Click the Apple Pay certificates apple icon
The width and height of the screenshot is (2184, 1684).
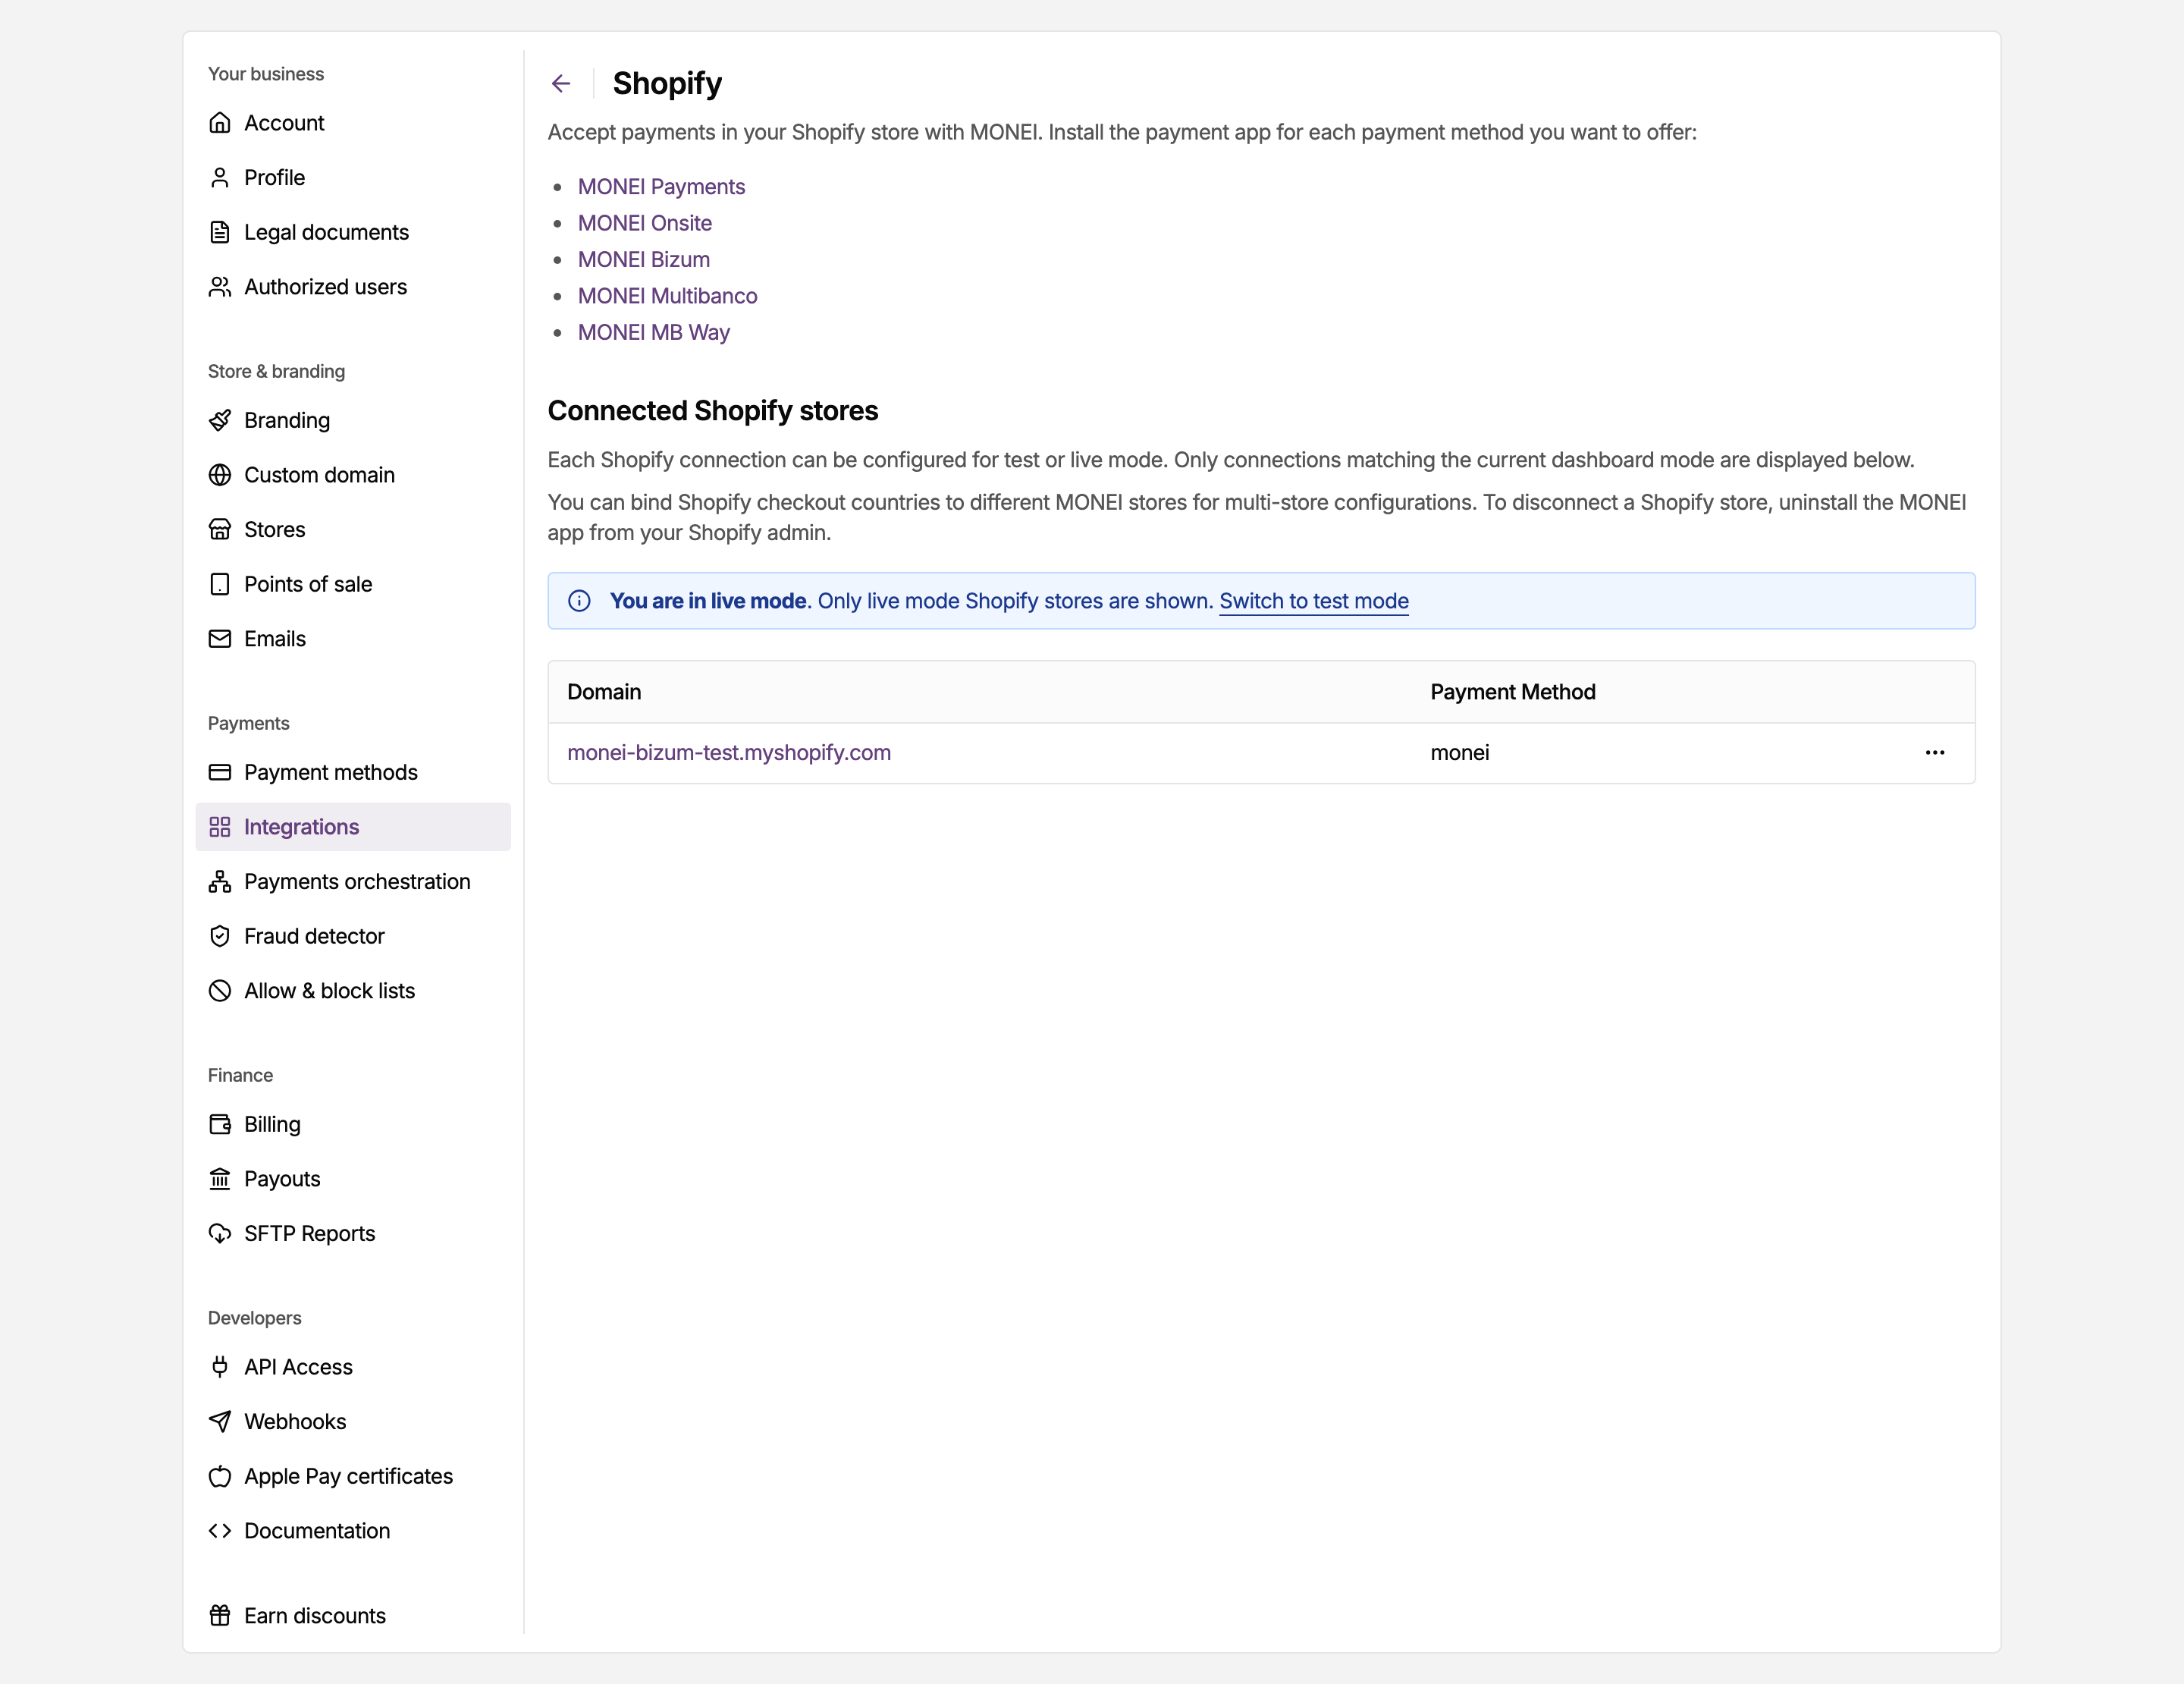coord(220,1476)
